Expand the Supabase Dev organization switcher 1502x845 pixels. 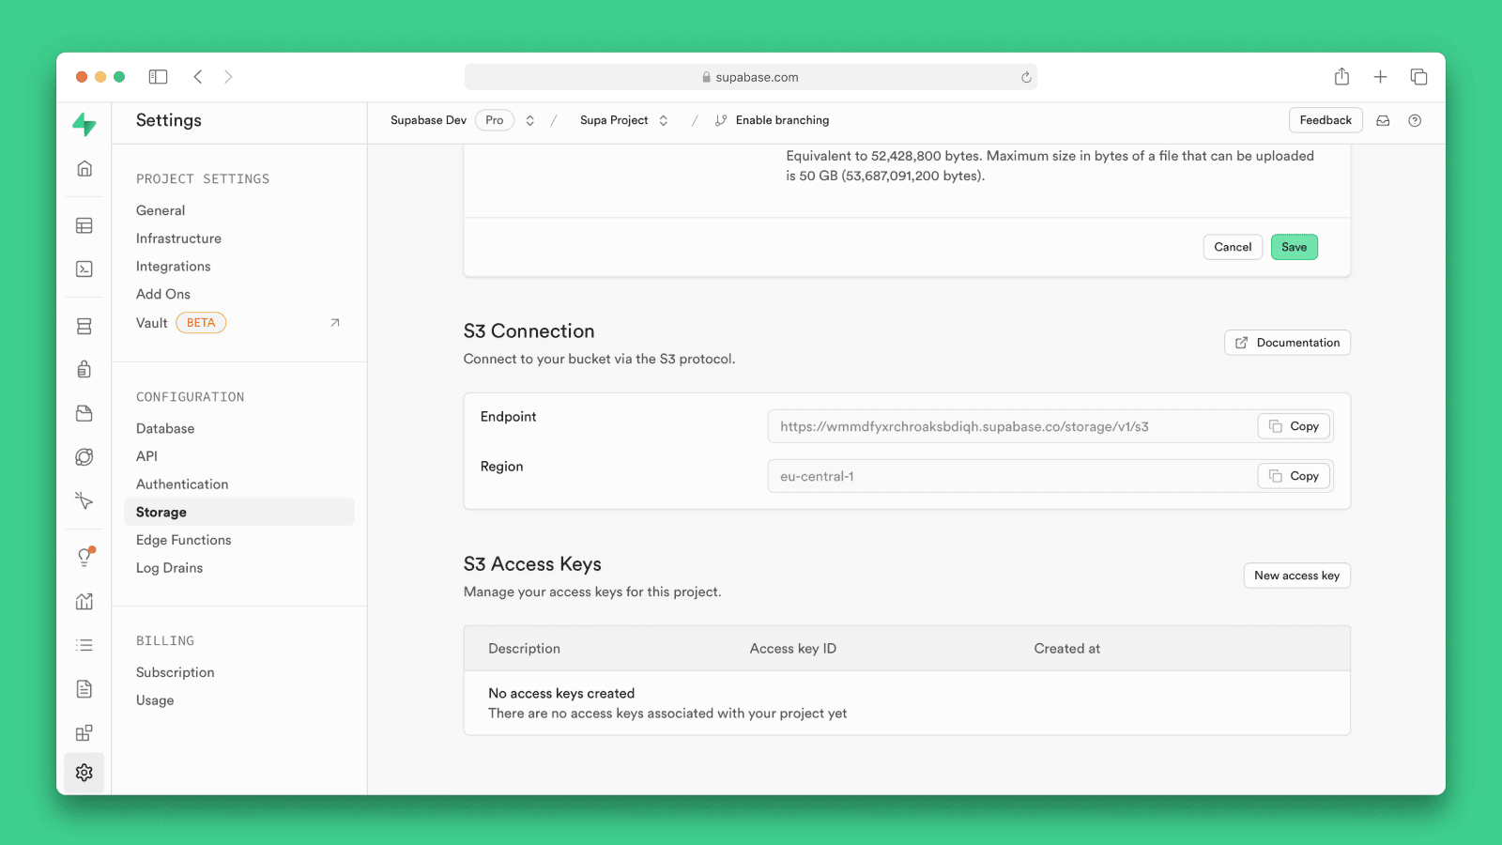pyautogui.click(x=530, y=120)
